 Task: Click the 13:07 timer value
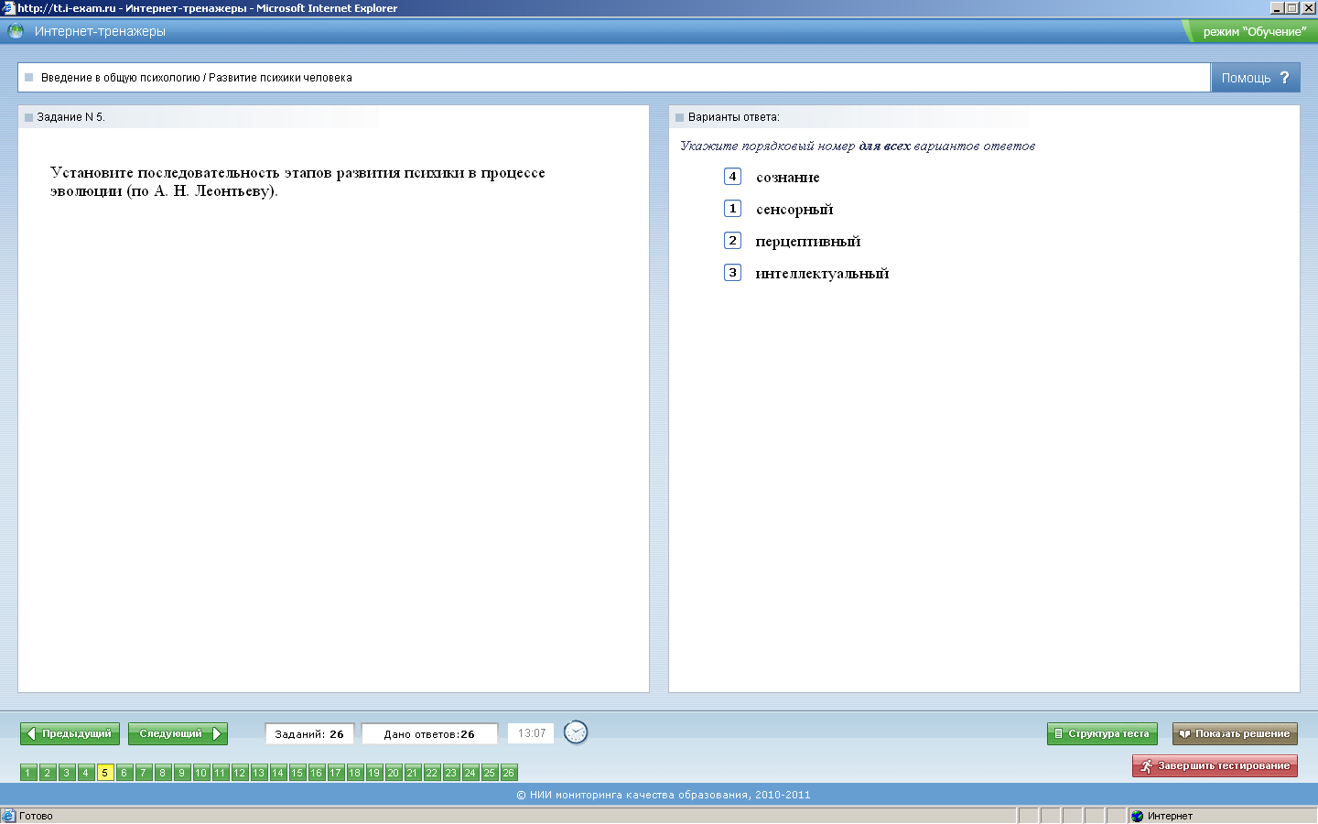(532, 733)
